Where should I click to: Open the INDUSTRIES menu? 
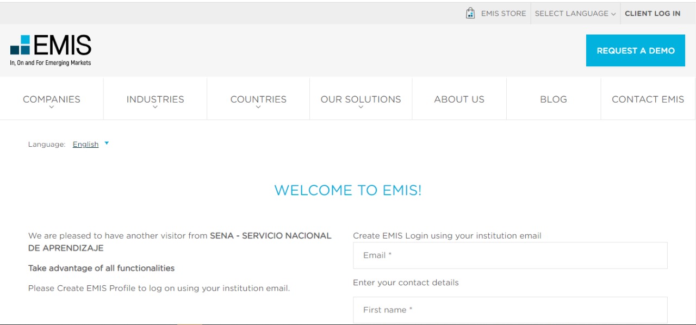[155, 99]
